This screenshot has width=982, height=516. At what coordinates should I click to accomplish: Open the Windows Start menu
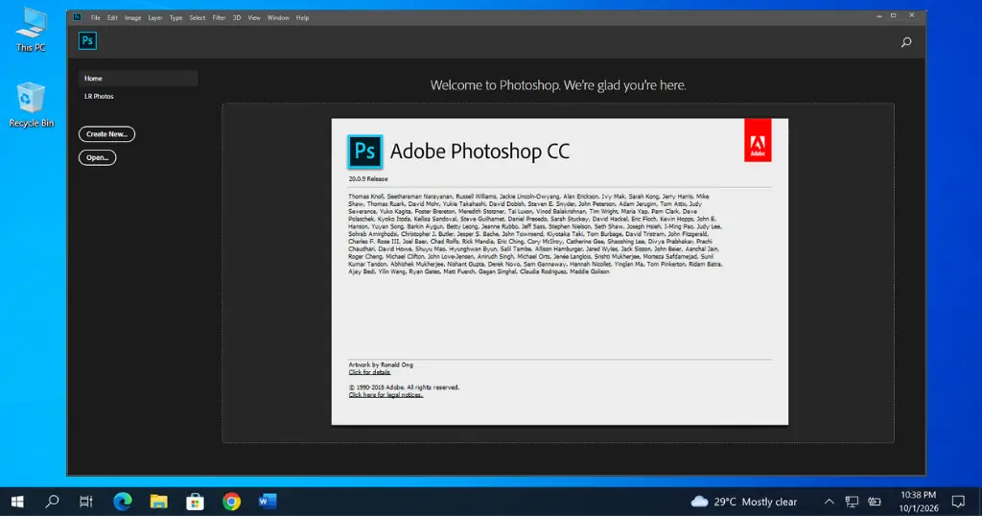point(17,502)
